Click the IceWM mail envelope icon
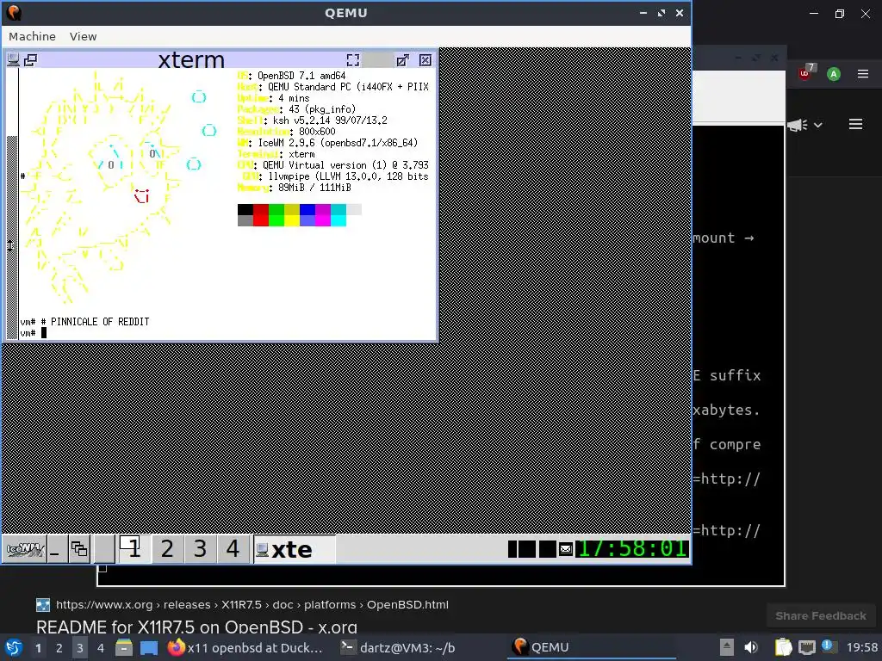882x661 pixels. coord(566,549)
